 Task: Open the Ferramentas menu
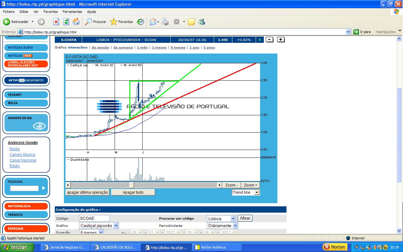tap(72, 12)
